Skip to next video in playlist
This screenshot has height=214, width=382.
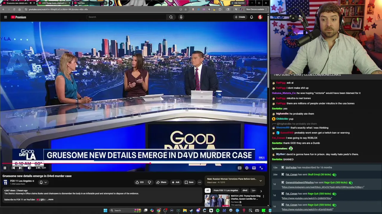coord(20,168)
